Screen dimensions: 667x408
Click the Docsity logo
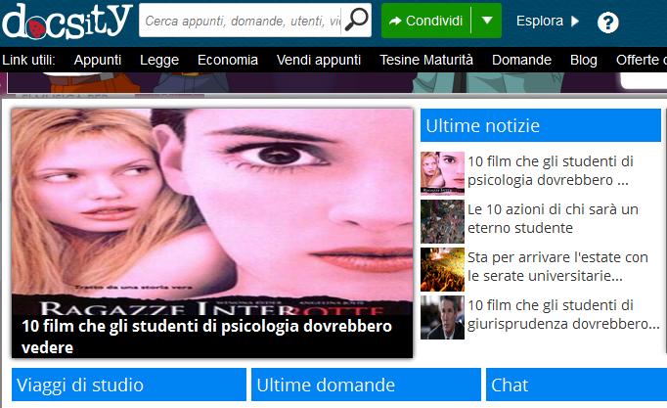pyautogui.click(x=67, y=20)
